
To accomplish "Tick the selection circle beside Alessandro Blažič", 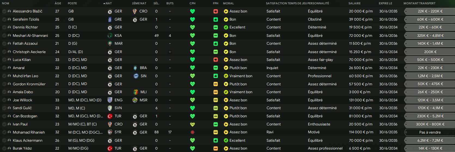I will (4, 11).
